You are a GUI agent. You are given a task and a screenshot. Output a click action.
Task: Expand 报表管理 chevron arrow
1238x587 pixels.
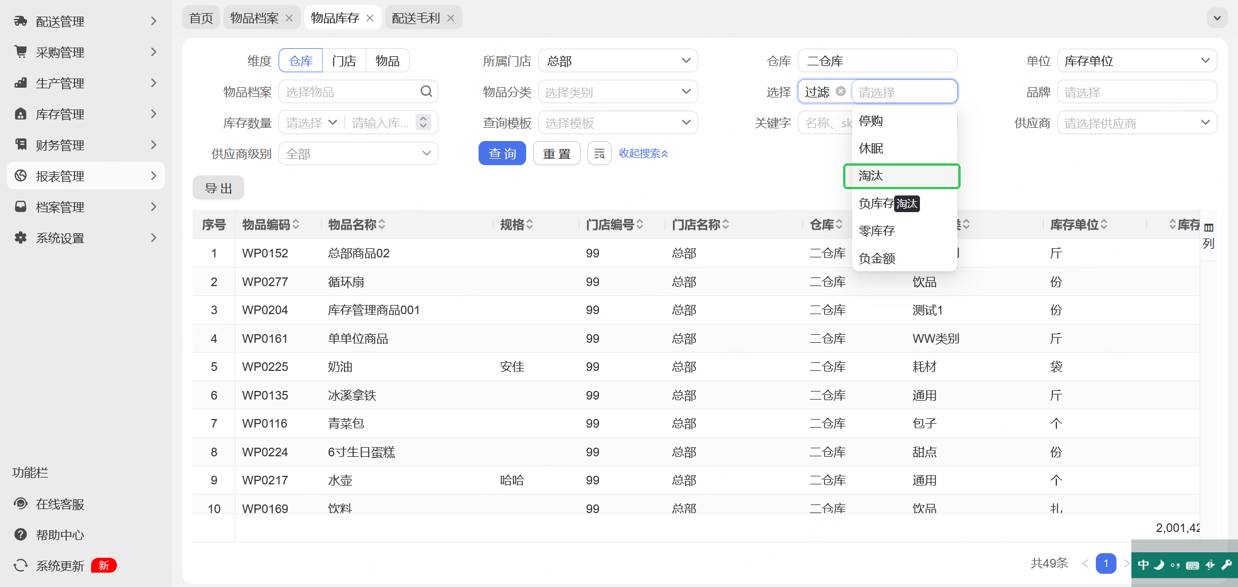click(153, 176)
